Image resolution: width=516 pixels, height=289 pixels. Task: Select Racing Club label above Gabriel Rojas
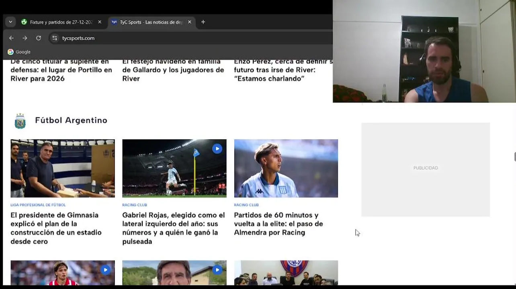point(135,205)
